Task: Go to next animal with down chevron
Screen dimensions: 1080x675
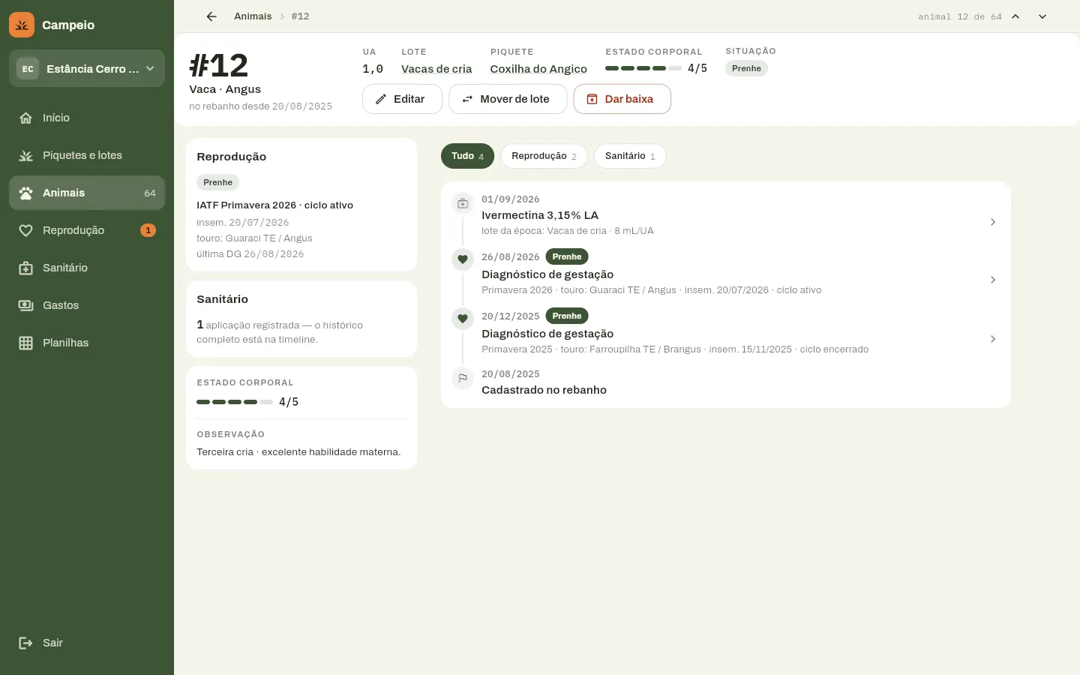Action: [1042, 16]
